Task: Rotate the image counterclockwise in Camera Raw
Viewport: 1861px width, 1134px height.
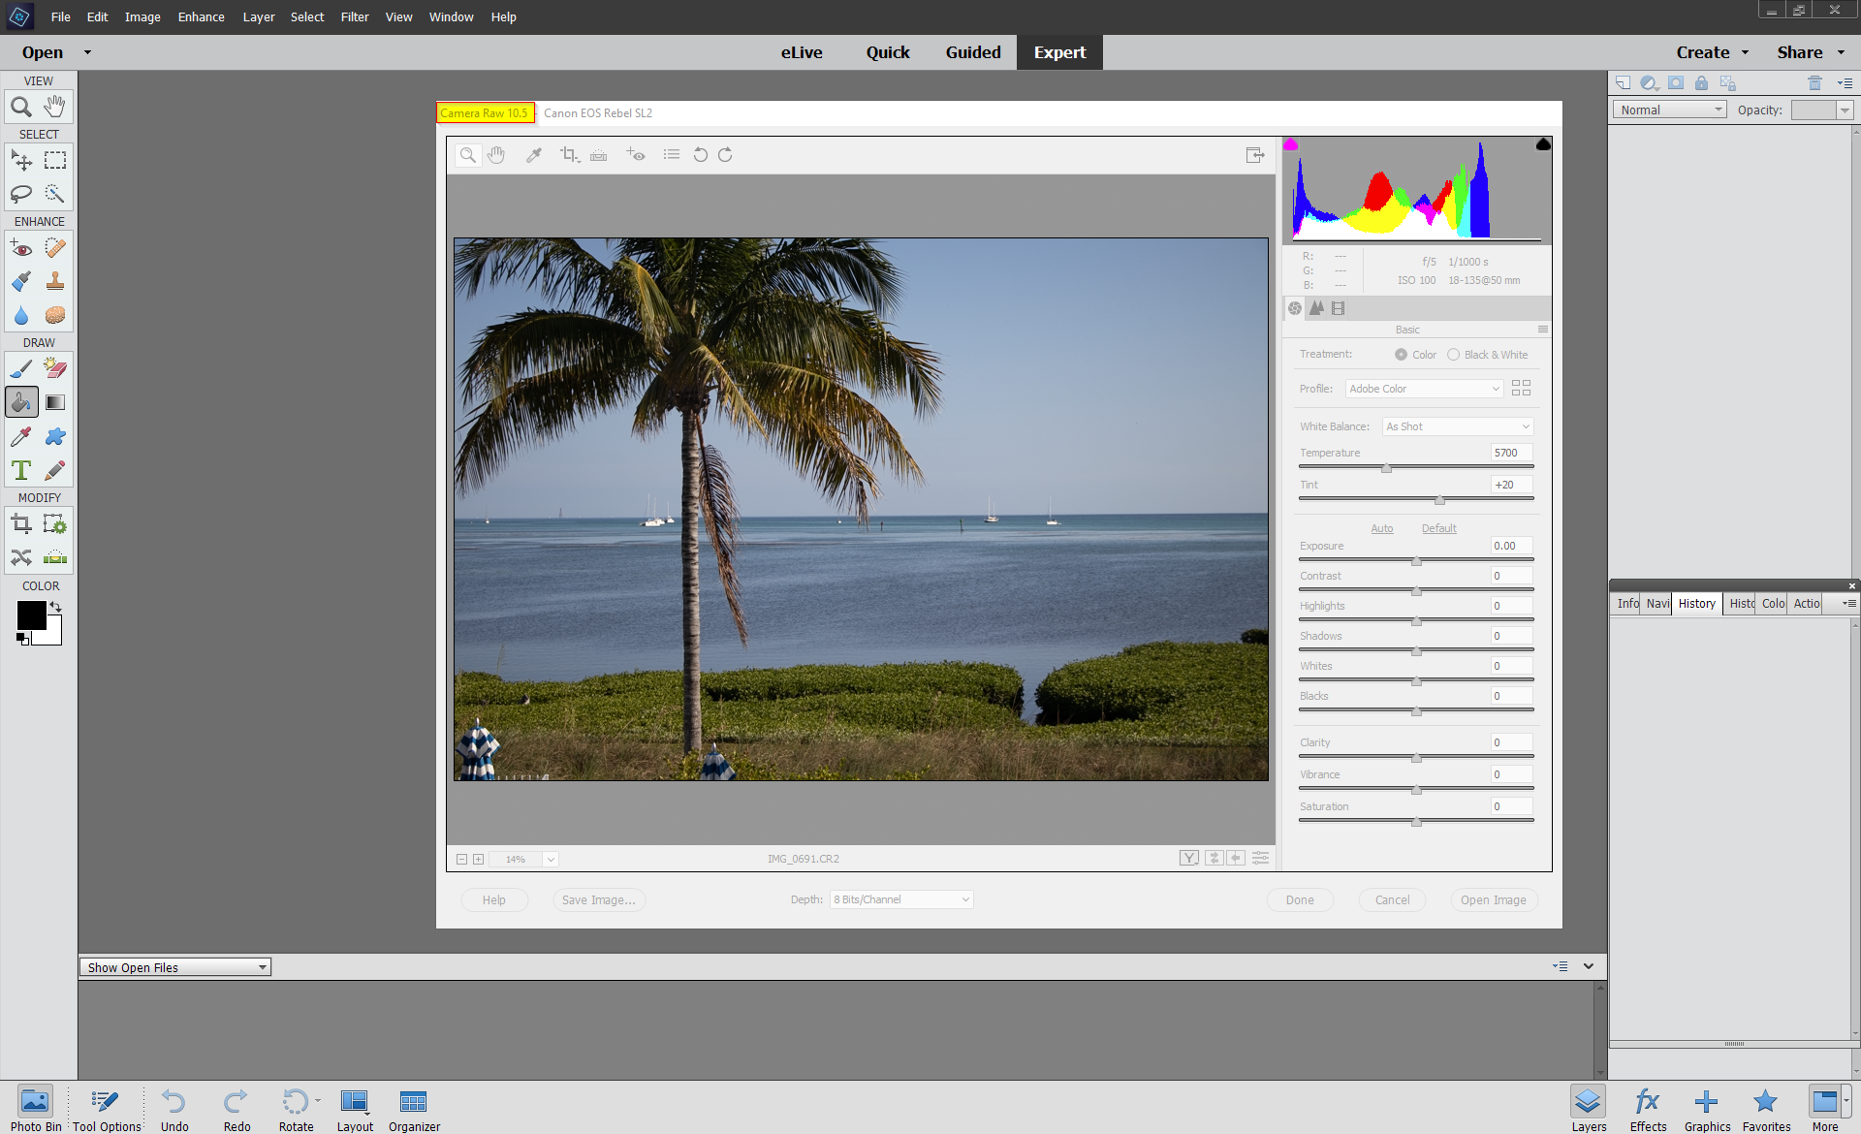Action: point(700,155)
